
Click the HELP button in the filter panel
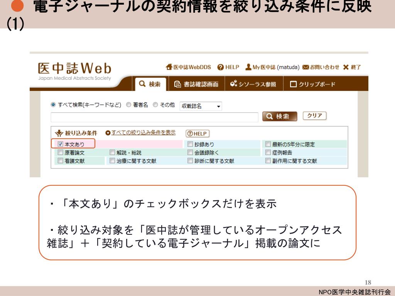pyautogui.click(x=197, y=134)
